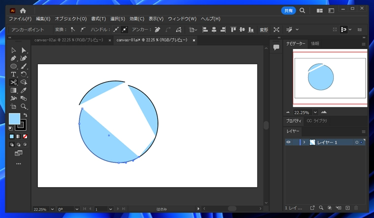The height and width of the screenshot is (218, 374).
Task: Open the search magnifier next to 共有
Action: pos(302,10)
